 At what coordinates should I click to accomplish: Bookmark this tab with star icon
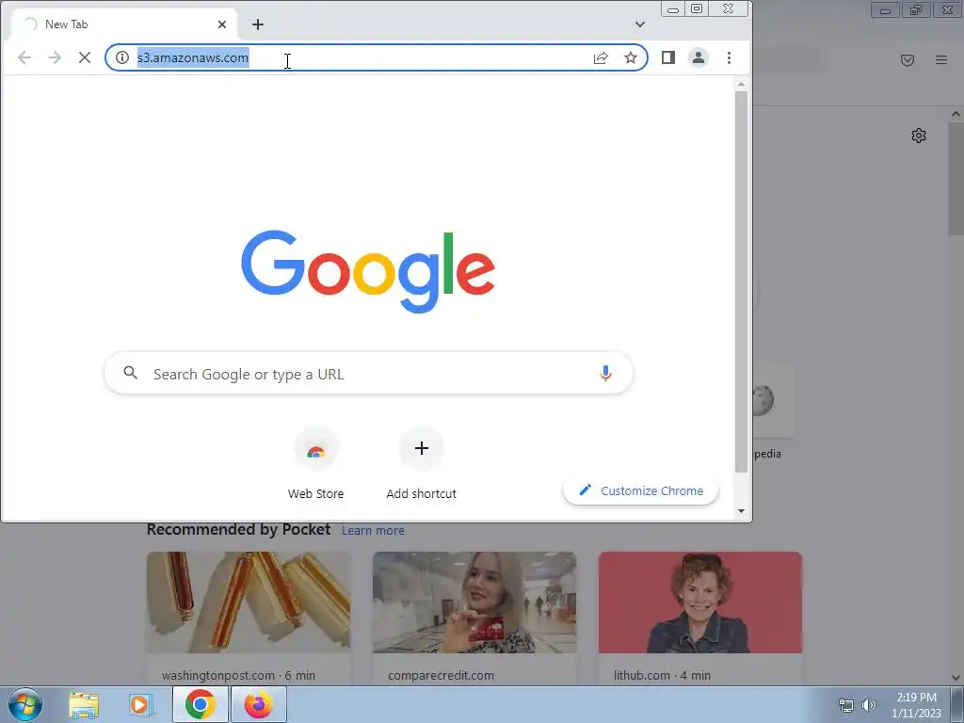coord(631,57)
